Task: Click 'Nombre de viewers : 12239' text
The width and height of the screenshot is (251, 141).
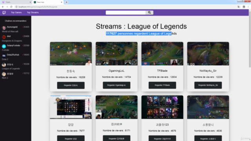Action: 208,77
